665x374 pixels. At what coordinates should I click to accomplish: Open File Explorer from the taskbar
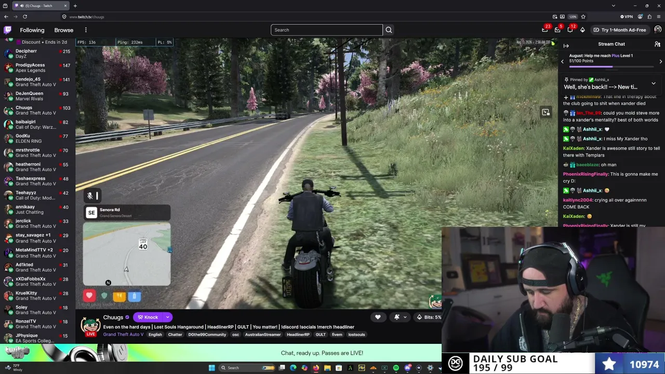coord(327,368)
